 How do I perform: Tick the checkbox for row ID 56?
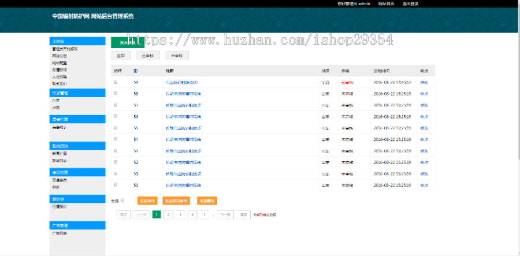[x=116, y=116]
